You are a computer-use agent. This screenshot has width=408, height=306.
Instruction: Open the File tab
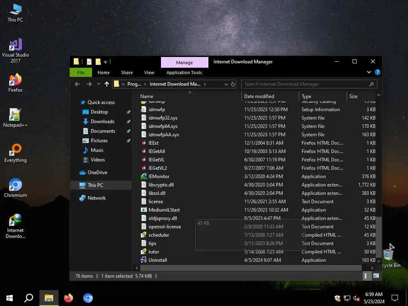[80, 73]
